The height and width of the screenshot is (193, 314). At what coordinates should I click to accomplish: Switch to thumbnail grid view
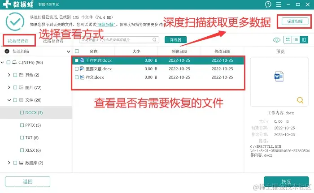coord(288,39)
